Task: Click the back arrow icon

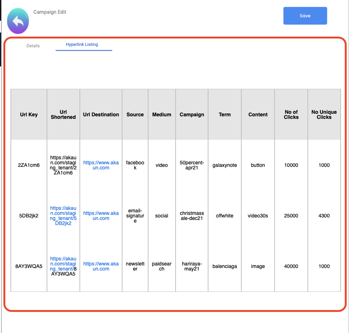Action: tap(18, 22)
